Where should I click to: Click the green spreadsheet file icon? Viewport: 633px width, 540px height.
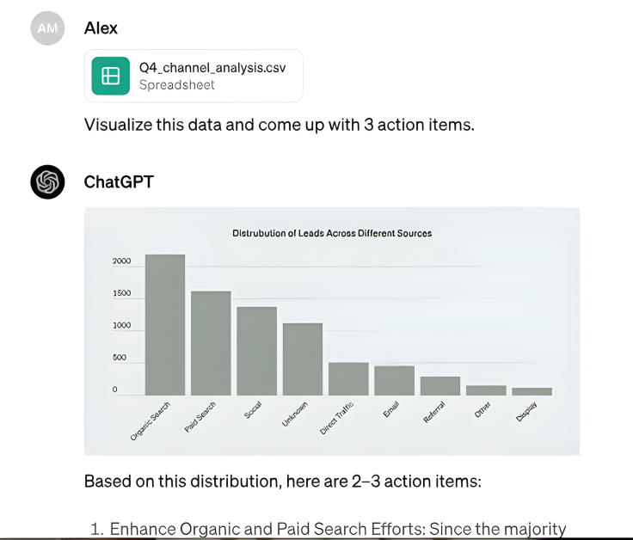110,76
